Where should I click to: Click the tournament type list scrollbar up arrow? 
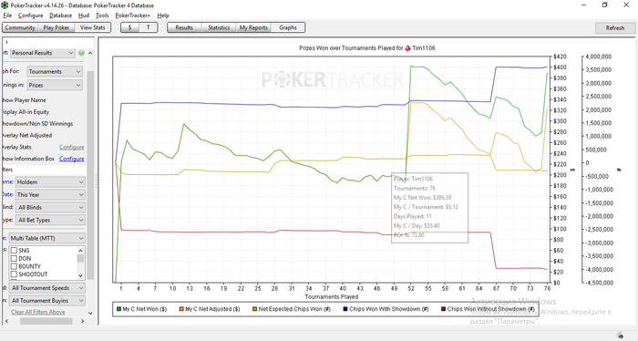[x=80, y=250]
